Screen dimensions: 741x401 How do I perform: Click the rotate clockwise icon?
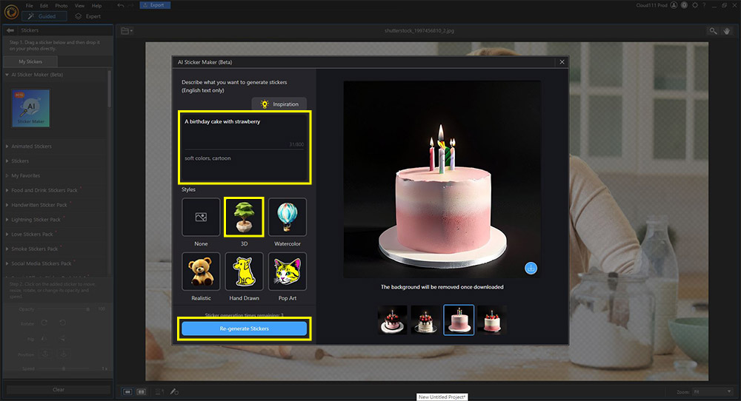click(44, 323)
